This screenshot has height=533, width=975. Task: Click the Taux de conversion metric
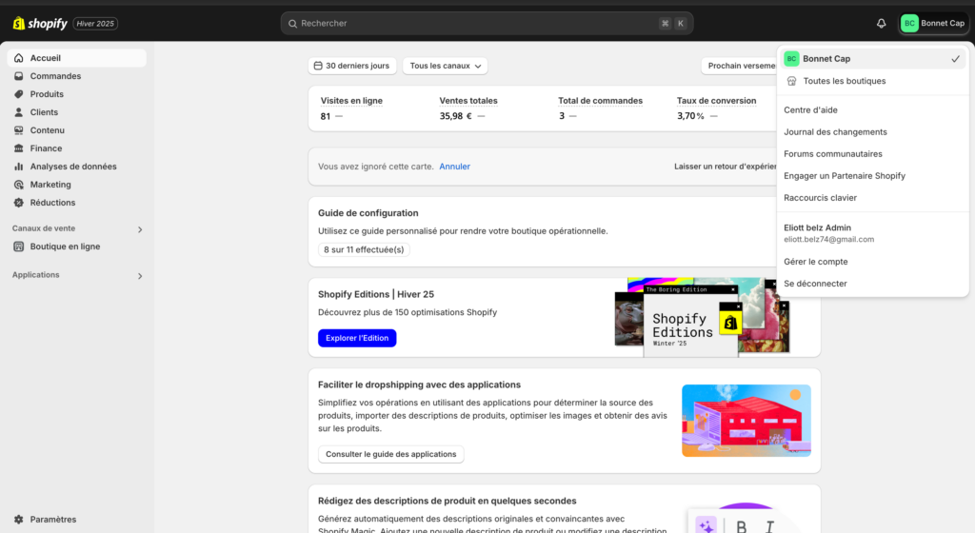(716, 109)
